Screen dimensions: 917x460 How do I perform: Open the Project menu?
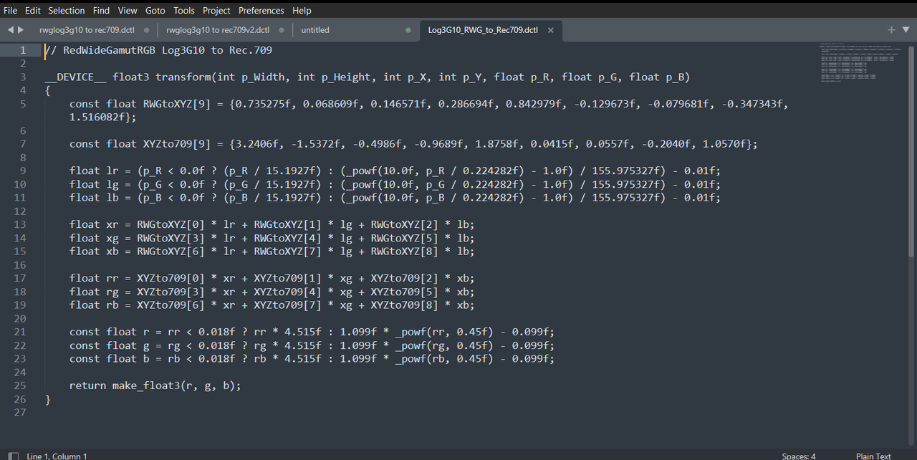(216, 11)
